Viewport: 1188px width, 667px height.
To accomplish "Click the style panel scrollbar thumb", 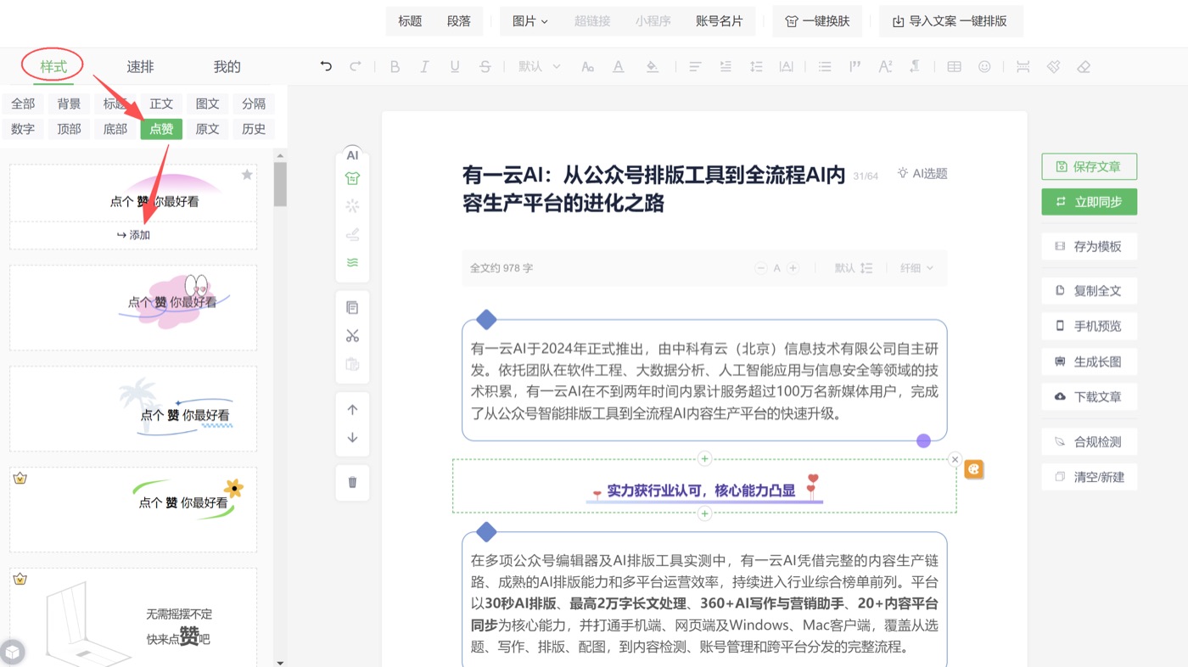I will tap(280, 184).
